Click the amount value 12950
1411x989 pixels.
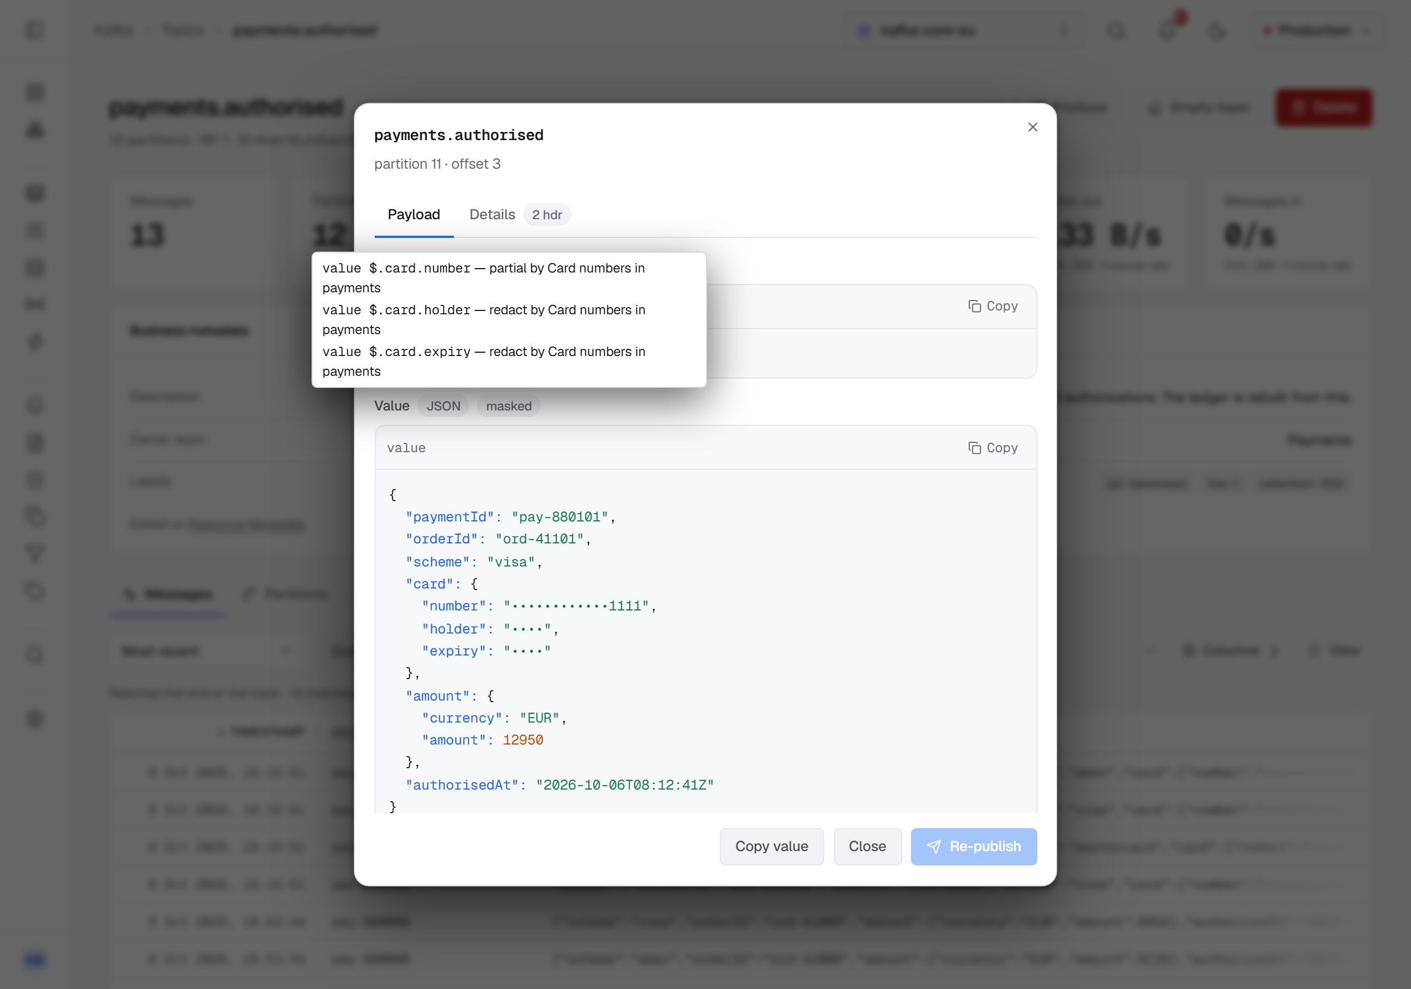click(x=523, y=740)
